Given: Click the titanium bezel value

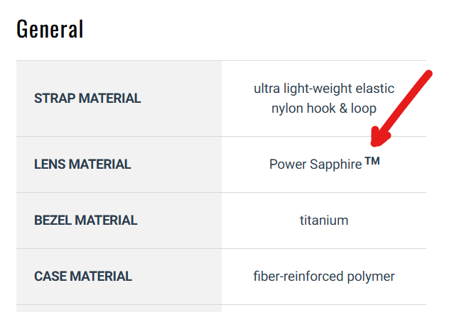Looking at the screenshot, I should pyautogui.click(x=324, y=221).
